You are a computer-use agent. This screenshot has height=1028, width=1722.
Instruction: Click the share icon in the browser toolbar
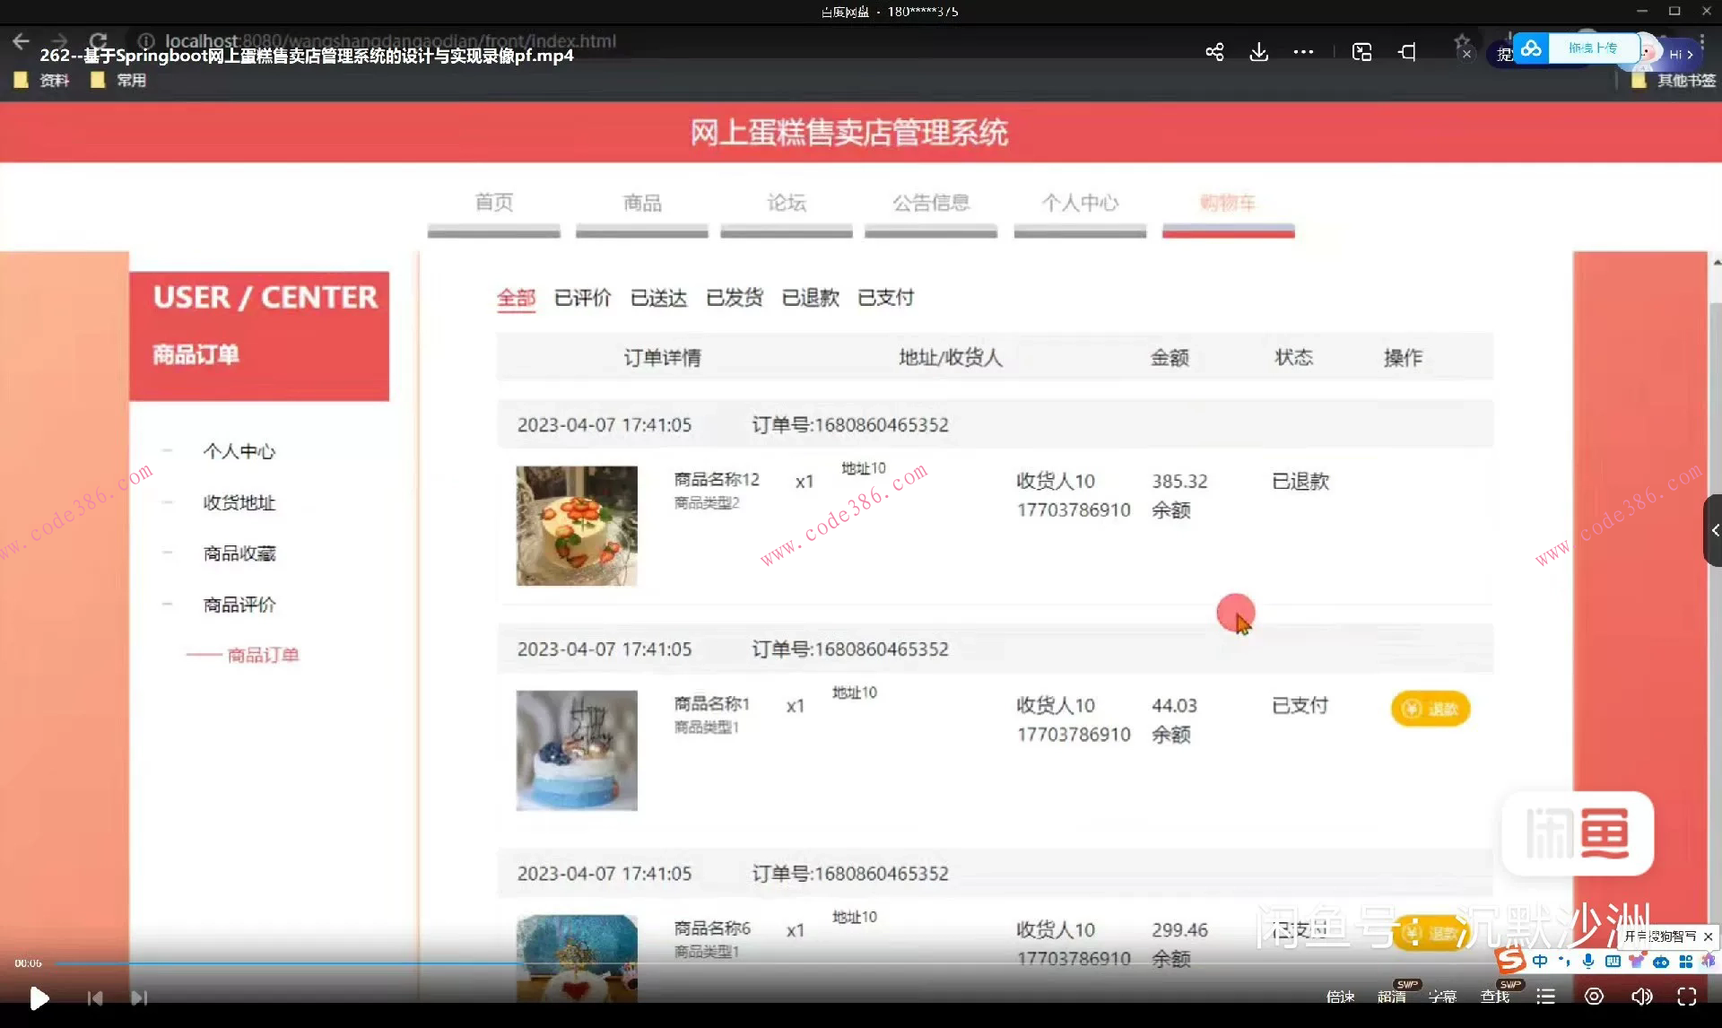[1214, 52]
